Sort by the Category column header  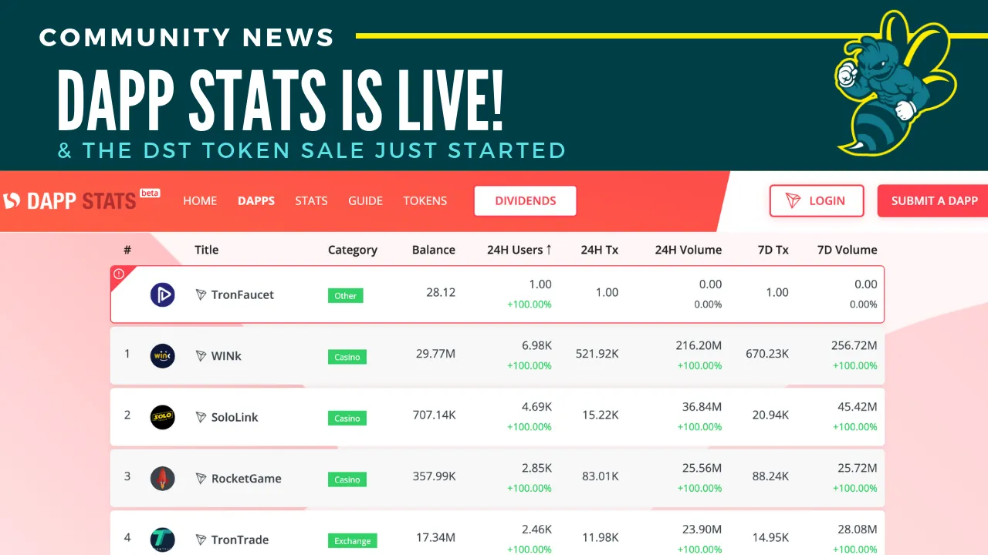pyautogui.click(x=353, y=250)
